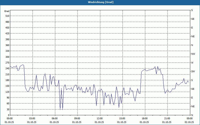Click compass label SE near the 150 line
Viewport: 200px width, 125px height.
pyautogui.click(x=193, y=89)
